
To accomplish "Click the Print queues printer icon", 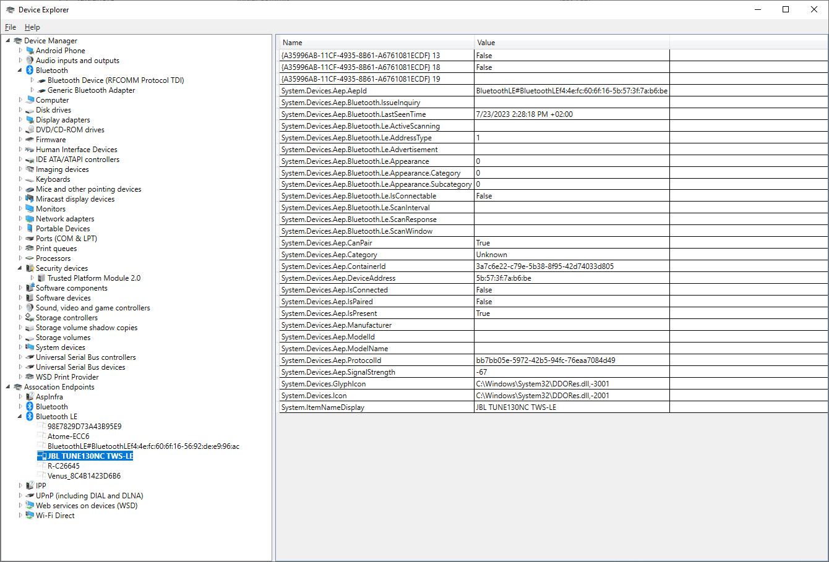I will pos(30,249).
